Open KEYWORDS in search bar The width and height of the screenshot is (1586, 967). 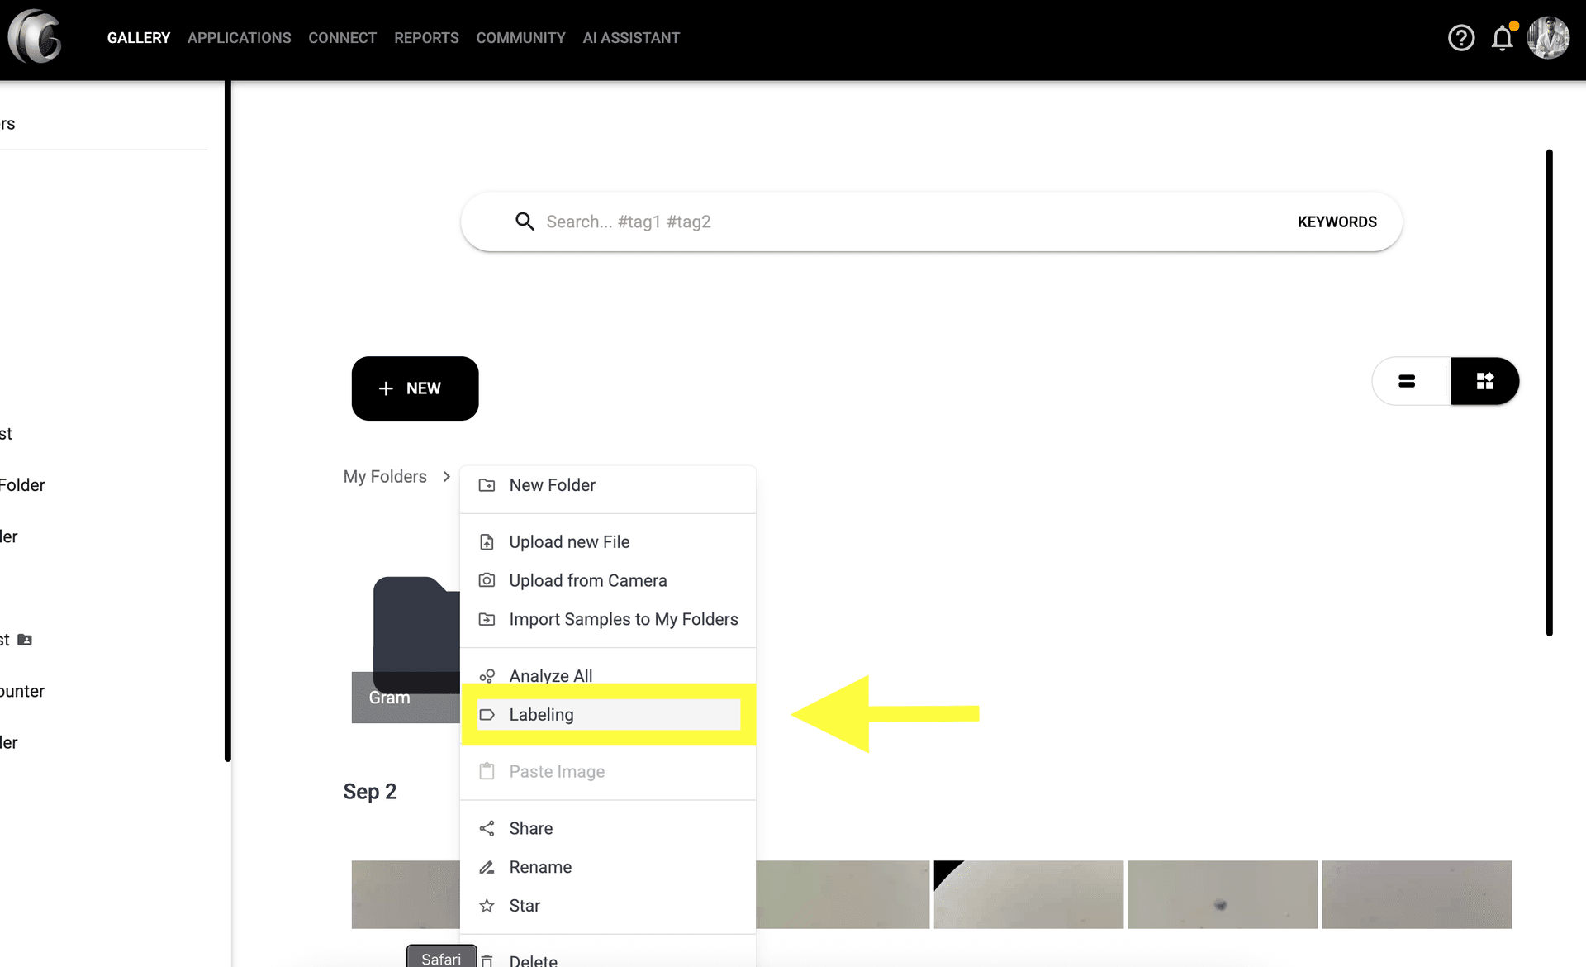[1337, 222]
